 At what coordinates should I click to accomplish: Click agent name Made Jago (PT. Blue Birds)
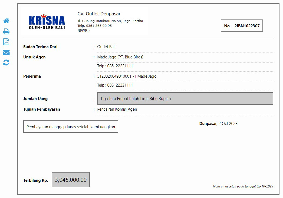(x=120, y=57)
